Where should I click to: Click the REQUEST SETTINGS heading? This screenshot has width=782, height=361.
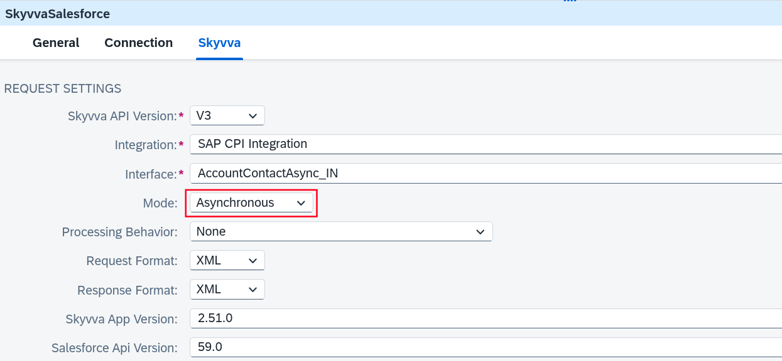pos(63,89)
